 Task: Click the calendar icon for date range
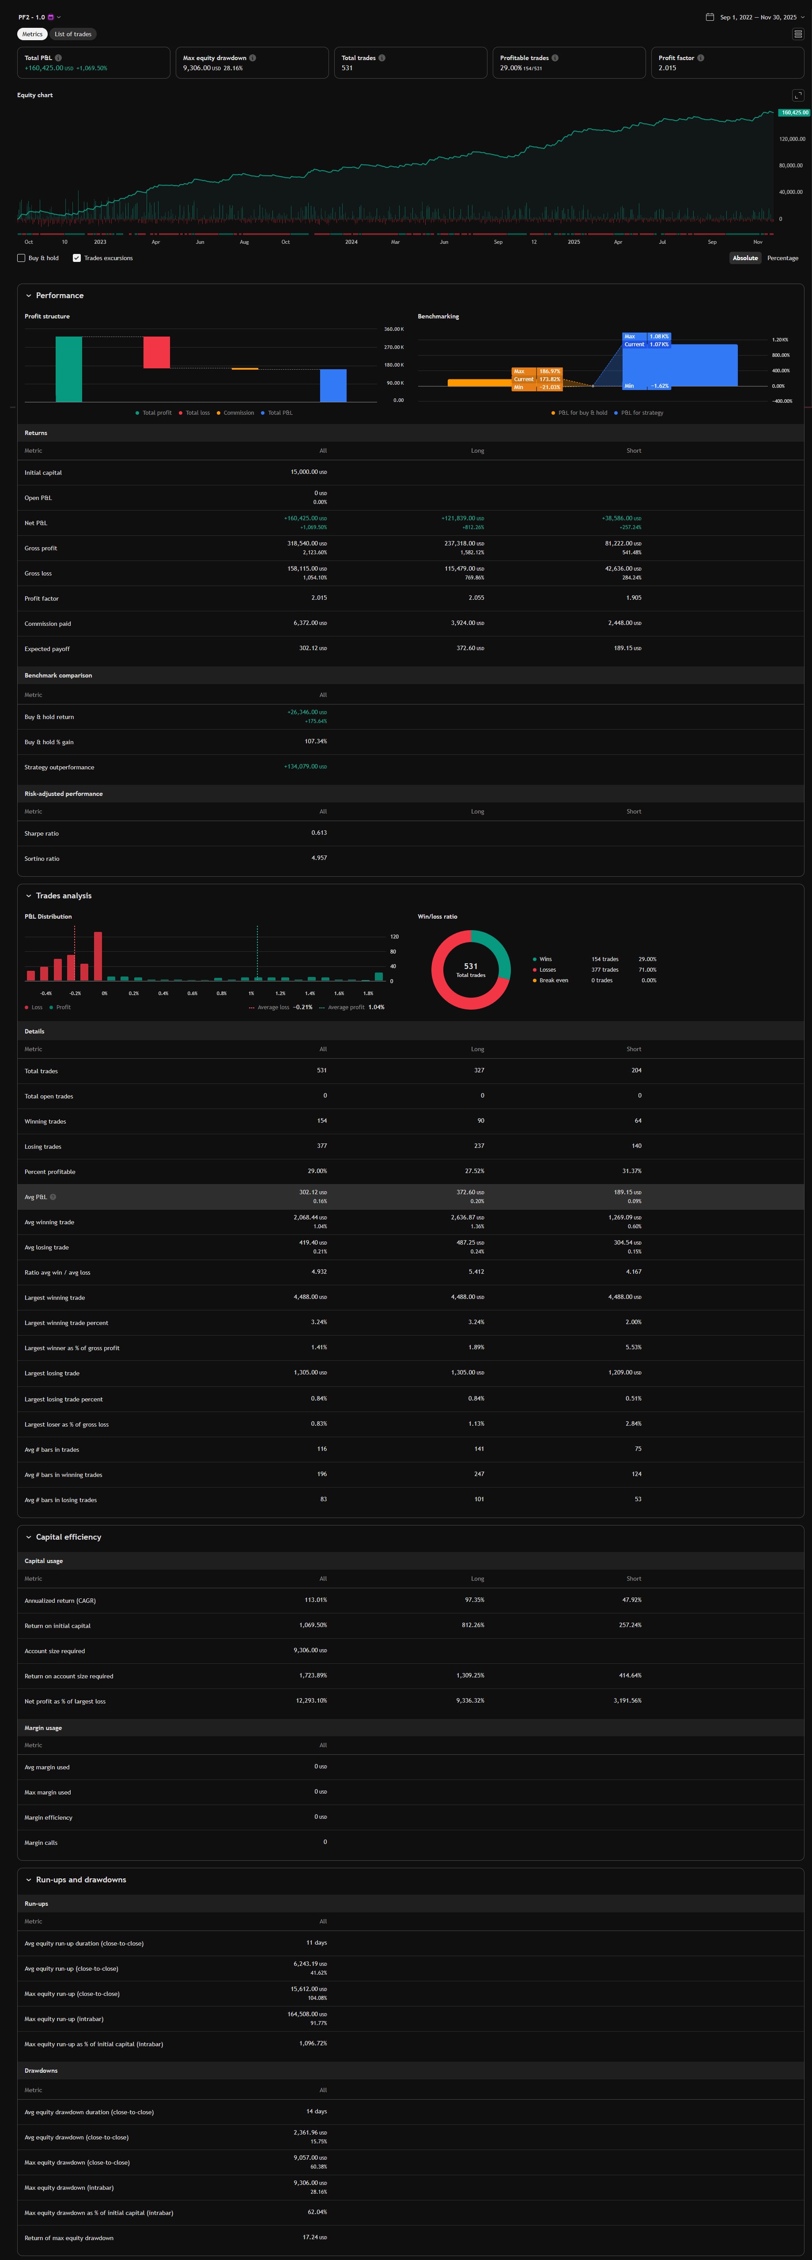tap(710, 17)
